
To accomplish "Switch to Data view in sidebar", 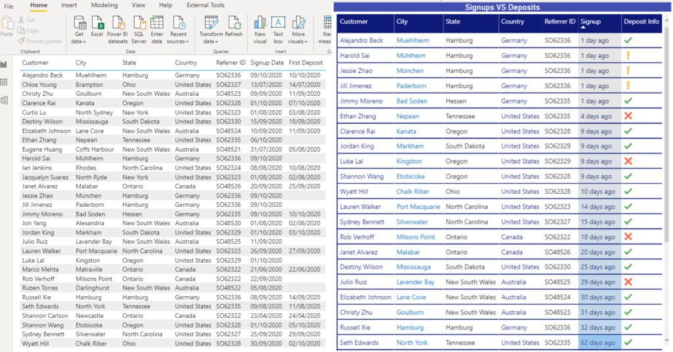I will 5,82.
